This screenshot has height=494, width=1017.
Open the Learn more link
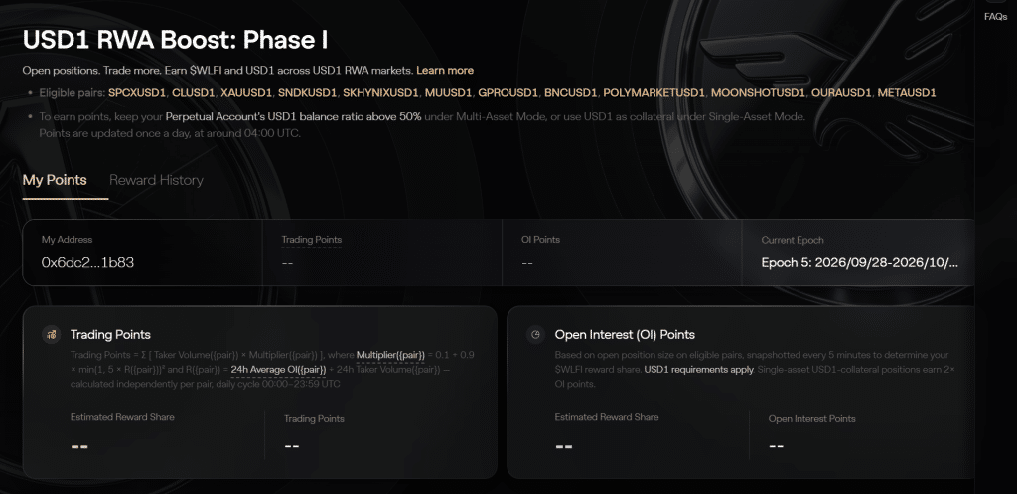tap(445, 71)
